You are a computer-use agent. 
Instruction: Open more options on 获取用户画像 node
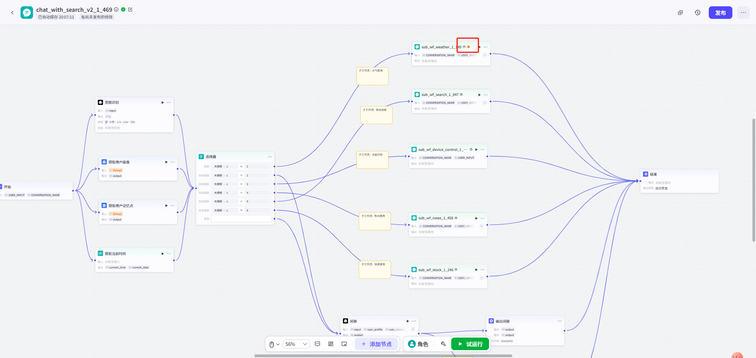point(172,162)
